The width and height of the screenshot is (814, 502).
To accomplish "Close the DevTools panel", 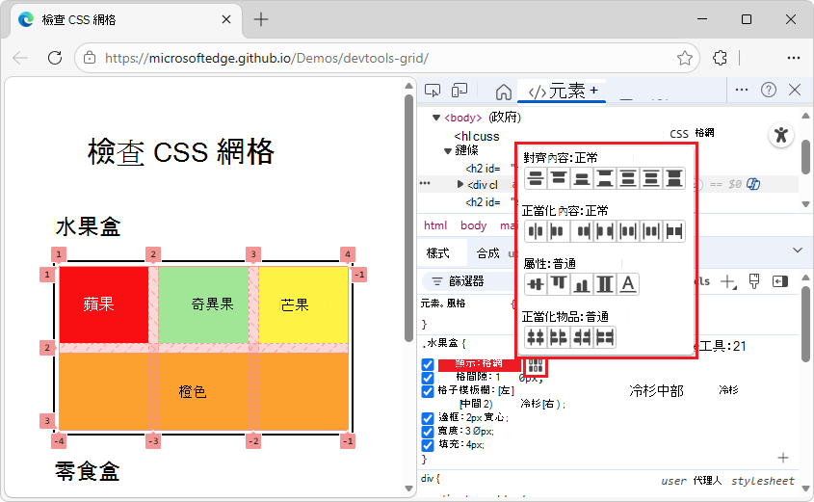I will [795, 90].
